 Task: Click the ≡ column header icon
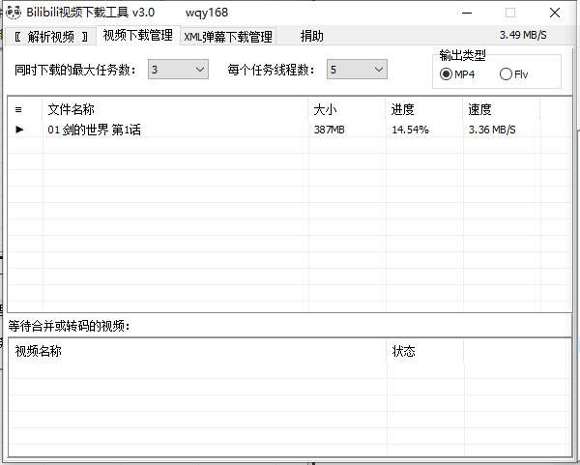tap(18, 109)
